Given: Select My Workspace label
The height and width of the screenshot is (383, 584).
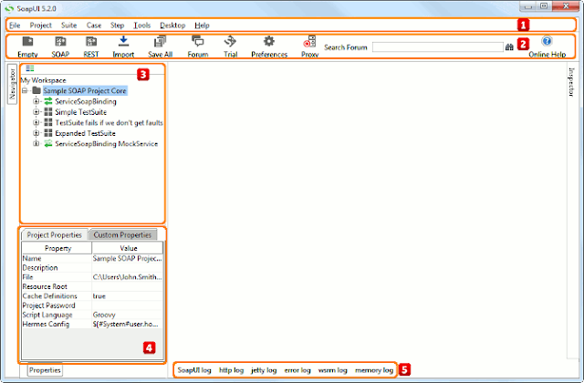Looking at the screenshot, I should pyautogui.click(x=43, y=80).
